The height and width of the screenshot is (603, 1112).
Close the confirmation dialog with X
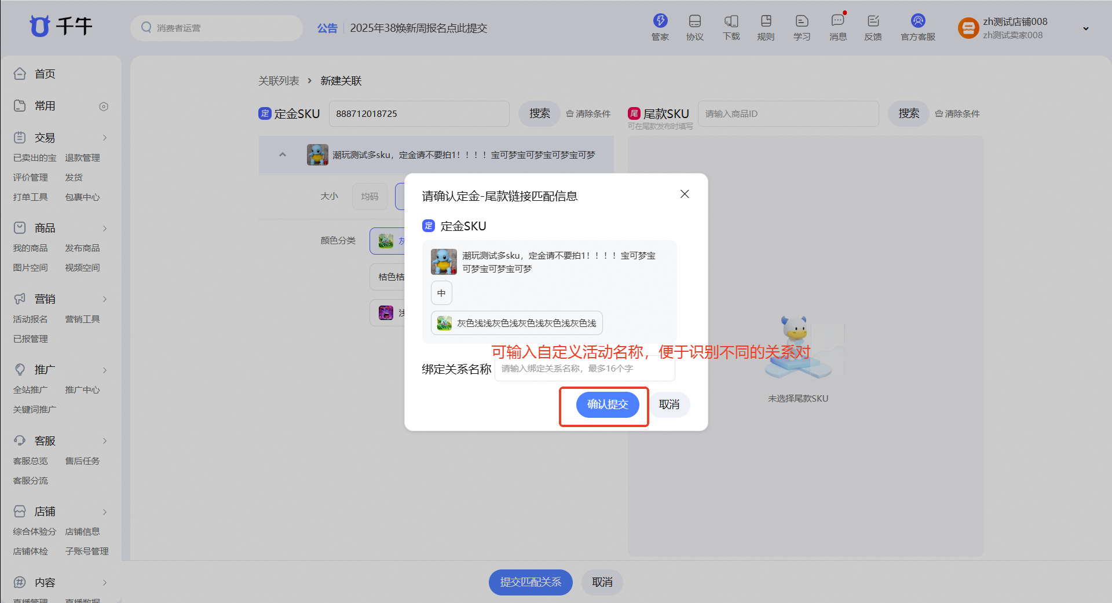click(685, 194)
